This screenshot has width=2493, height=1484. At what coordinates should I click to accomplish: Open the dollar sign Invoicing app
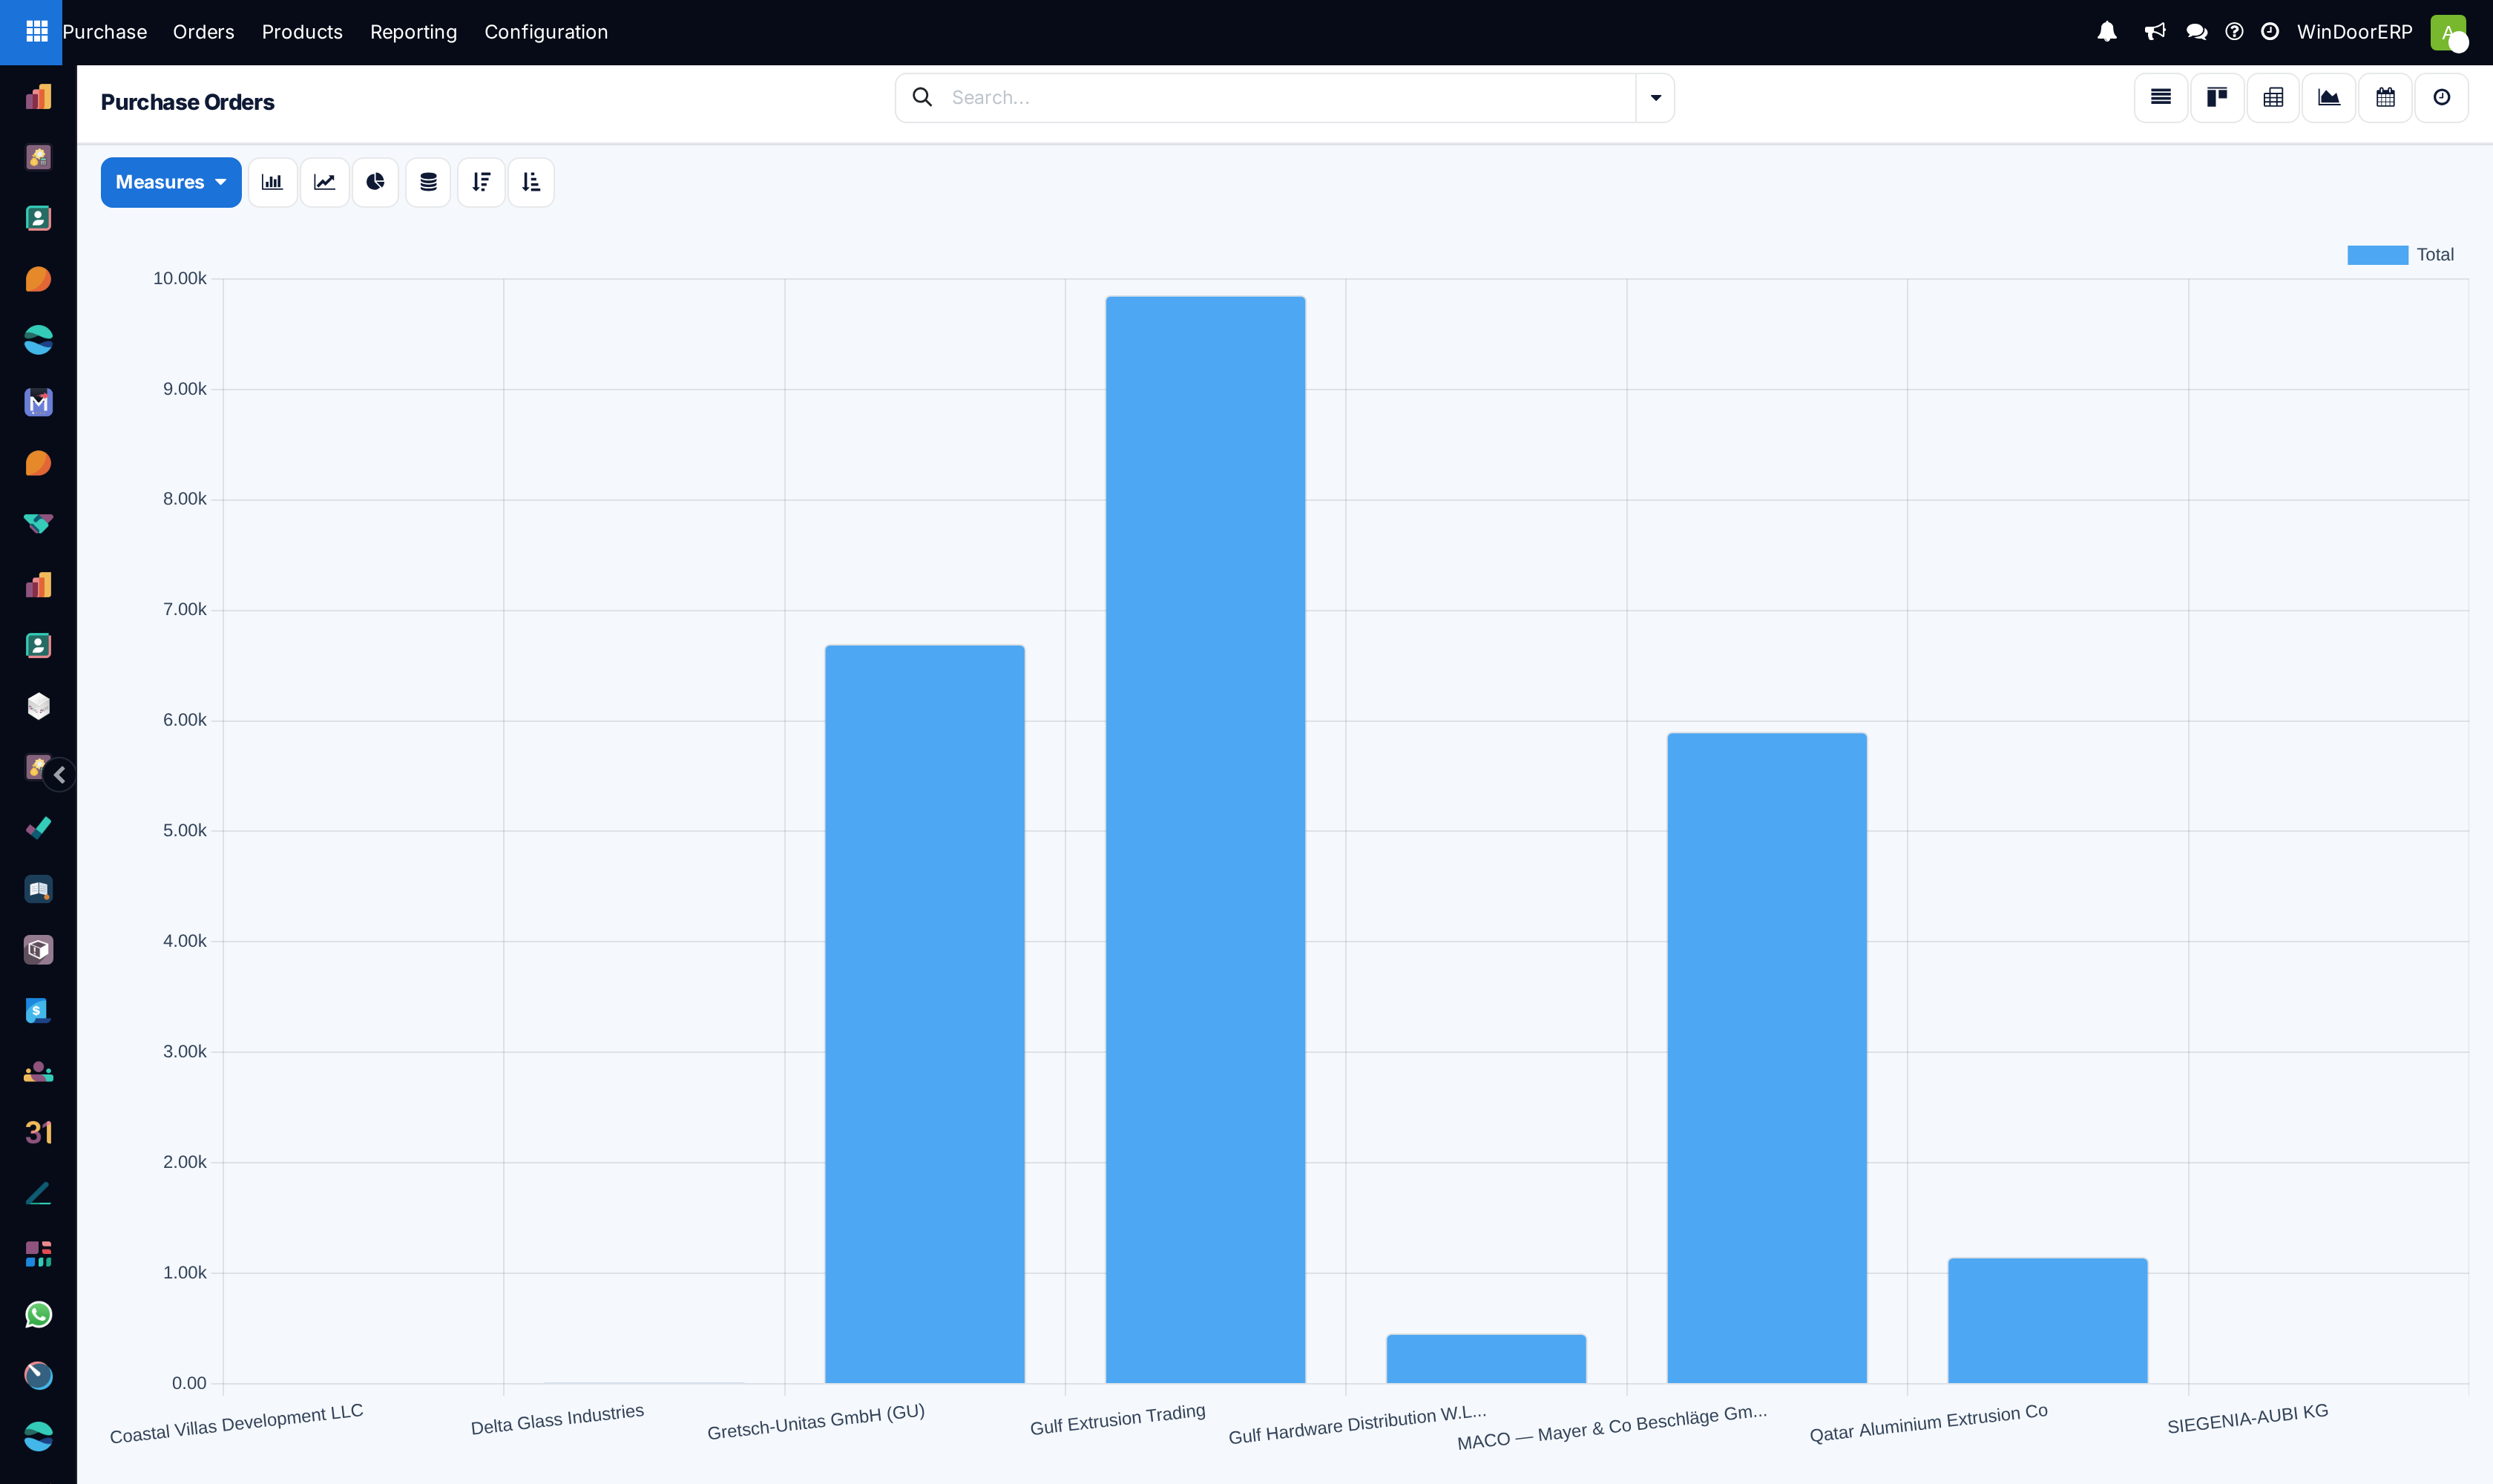[38, 1011]
